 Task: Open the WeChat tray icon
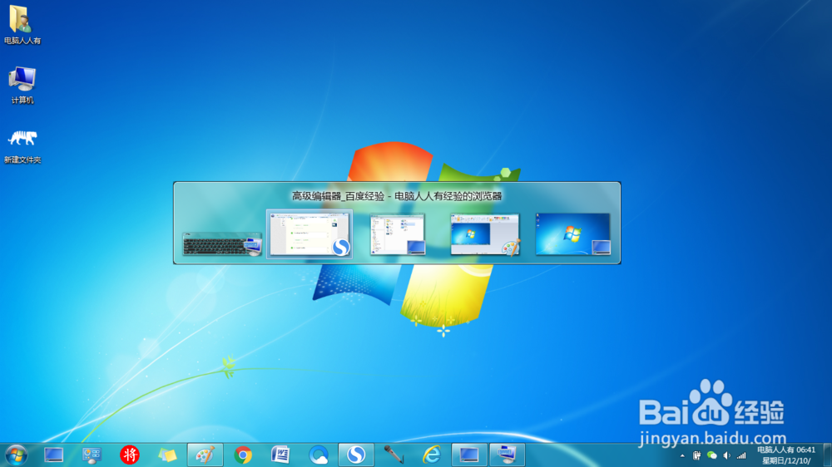712,455
